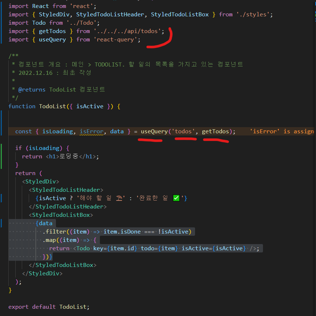Image resolution: width=316 pixels, height=316 pixels.
Task: Click the opening <StyledTodoListBox> tag
Action: click(x=61, y=215)
